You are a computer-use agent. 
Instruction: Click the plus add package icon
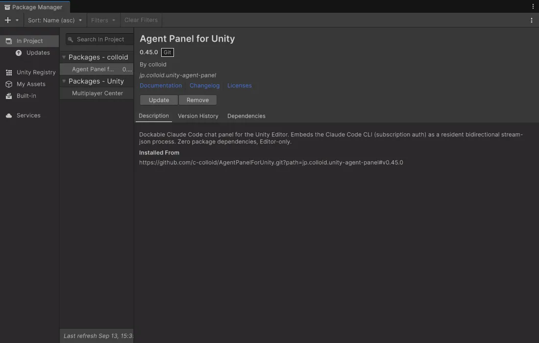pyautogui.click(x=7, y=20)
